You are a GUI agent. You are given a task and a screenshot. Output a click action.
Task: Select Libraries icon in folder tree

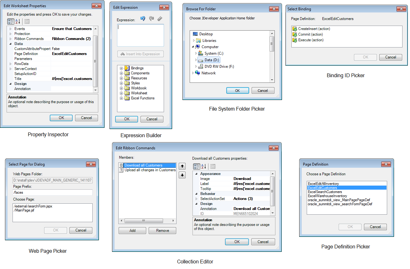tap(199, 41)
